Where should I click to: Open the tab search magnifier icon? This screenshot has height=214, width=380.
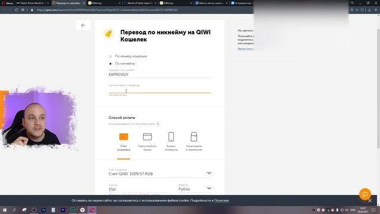point(352,3)
